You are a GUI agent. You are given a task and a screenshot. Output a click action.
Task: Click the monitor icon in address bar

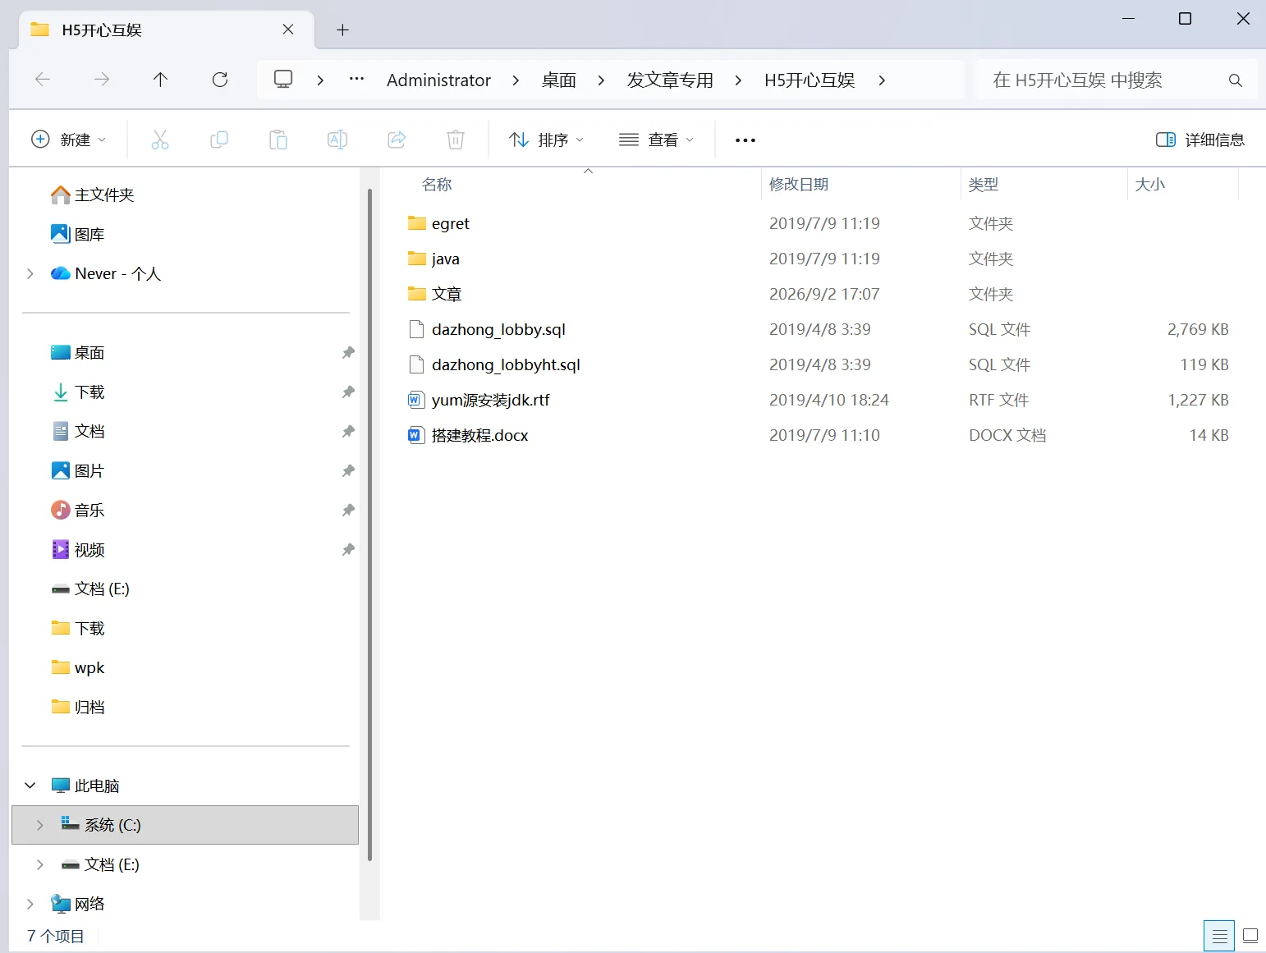(x=283, y=80)
